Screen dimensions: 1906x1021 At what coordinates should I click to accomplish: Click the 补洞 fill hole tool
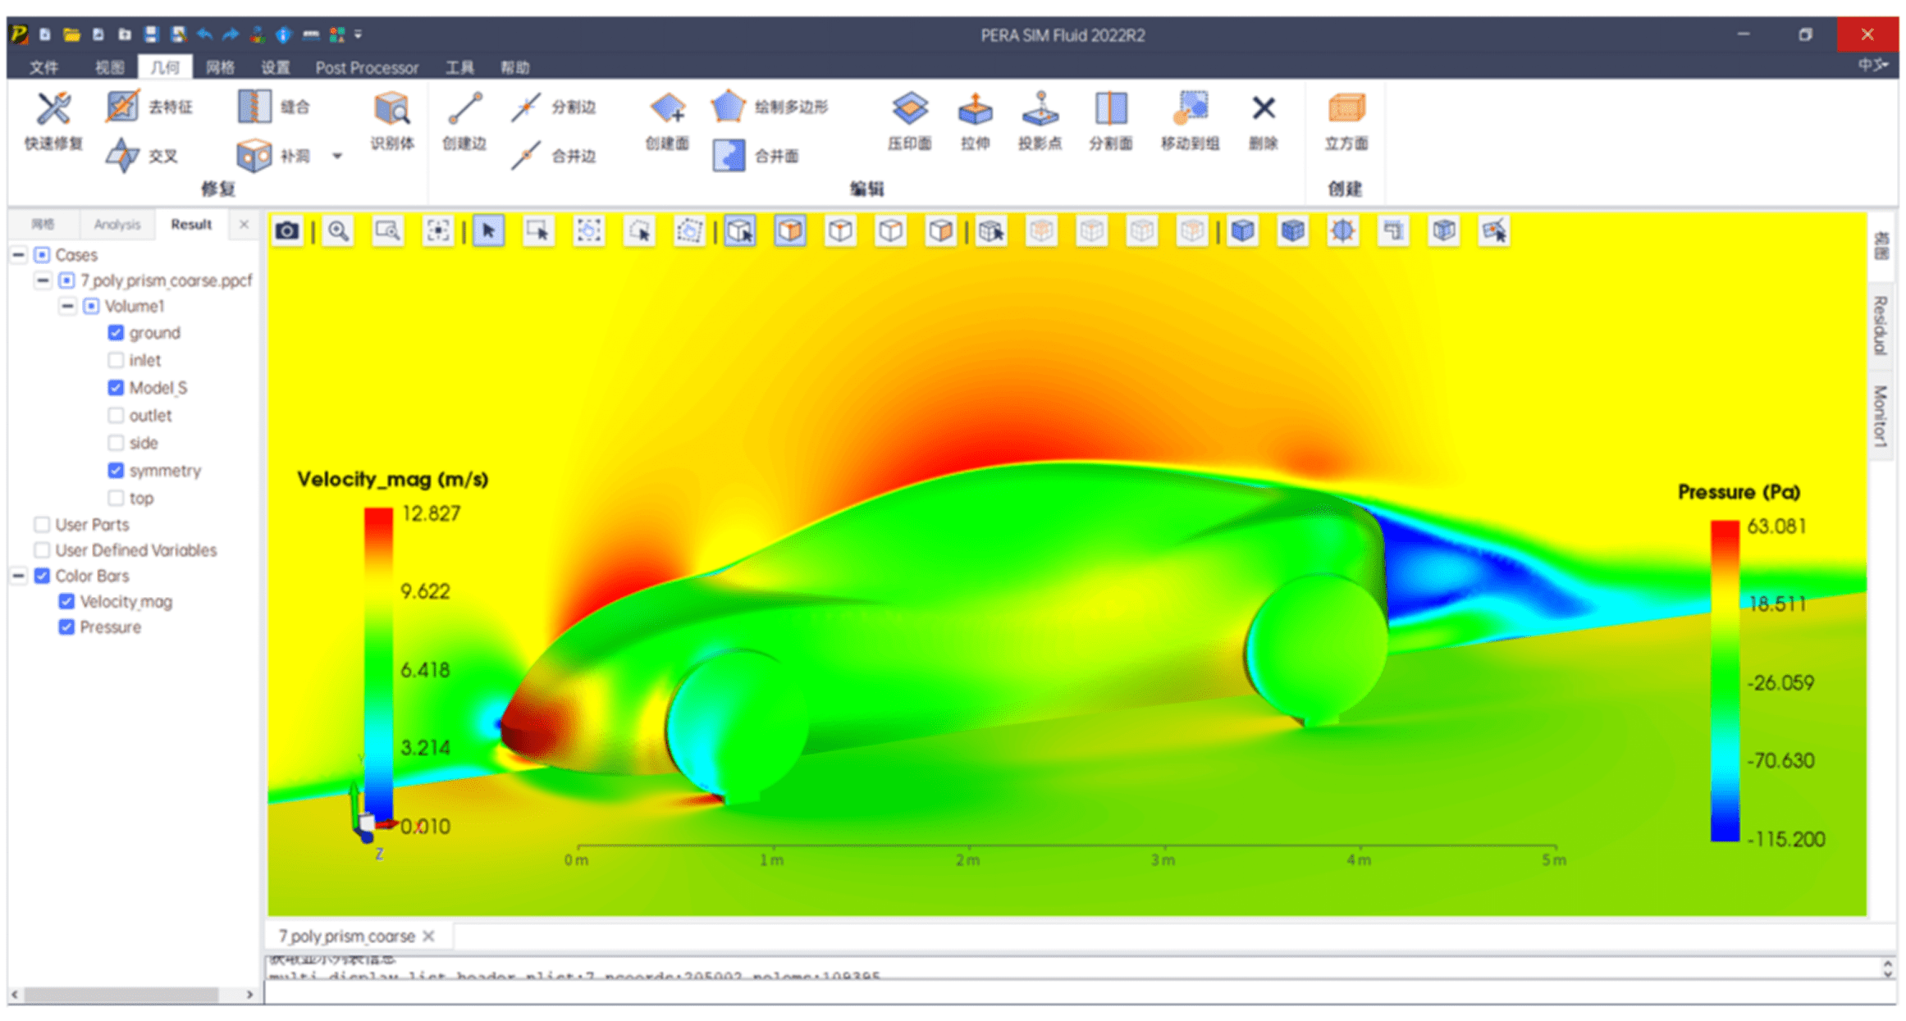point(273,155)
